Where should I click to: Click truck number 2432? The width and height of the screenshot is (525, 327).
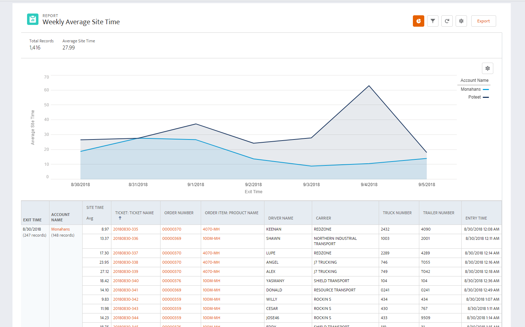[x=385, y=229]
